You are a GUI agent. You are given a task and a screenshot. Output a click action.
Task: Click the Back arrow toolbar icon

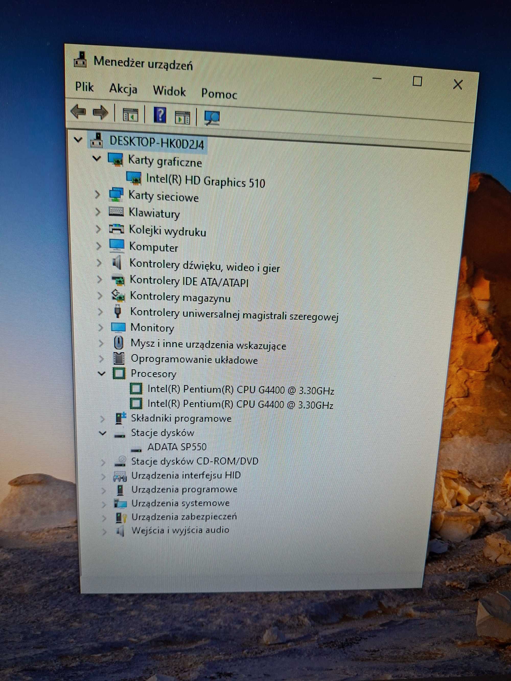(x=78, y=111)
